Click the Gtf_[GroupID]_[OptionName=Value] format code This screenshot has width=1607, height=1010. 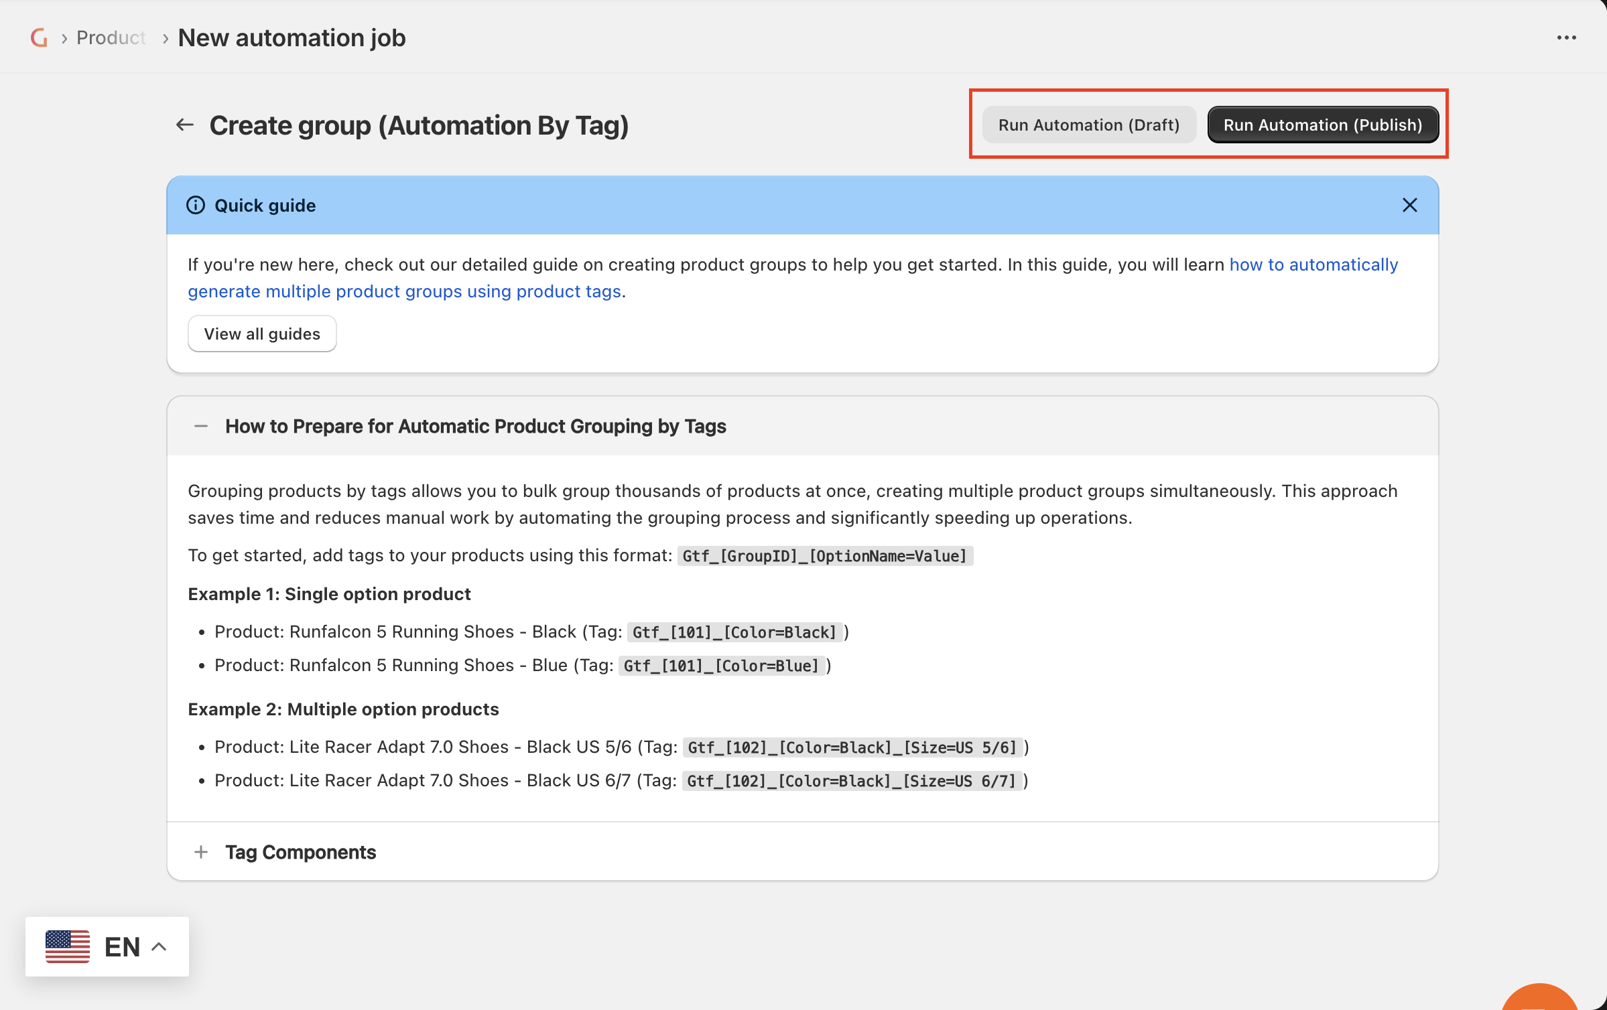[x=824, y=556]
